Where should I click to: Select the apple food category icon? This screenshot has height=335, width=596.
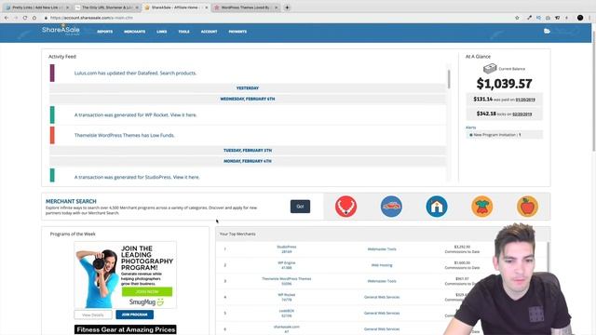(x=528, y=207)
